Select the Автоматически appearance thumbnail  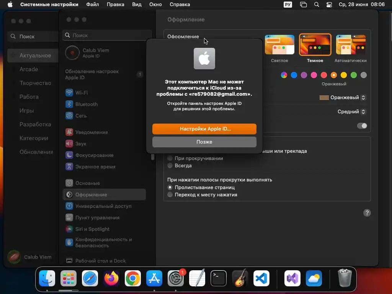351,44
